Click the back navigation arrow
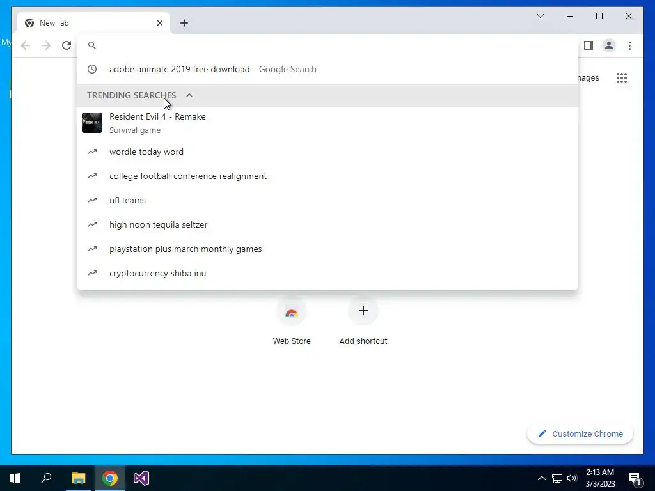 click(x=26, y=45)
